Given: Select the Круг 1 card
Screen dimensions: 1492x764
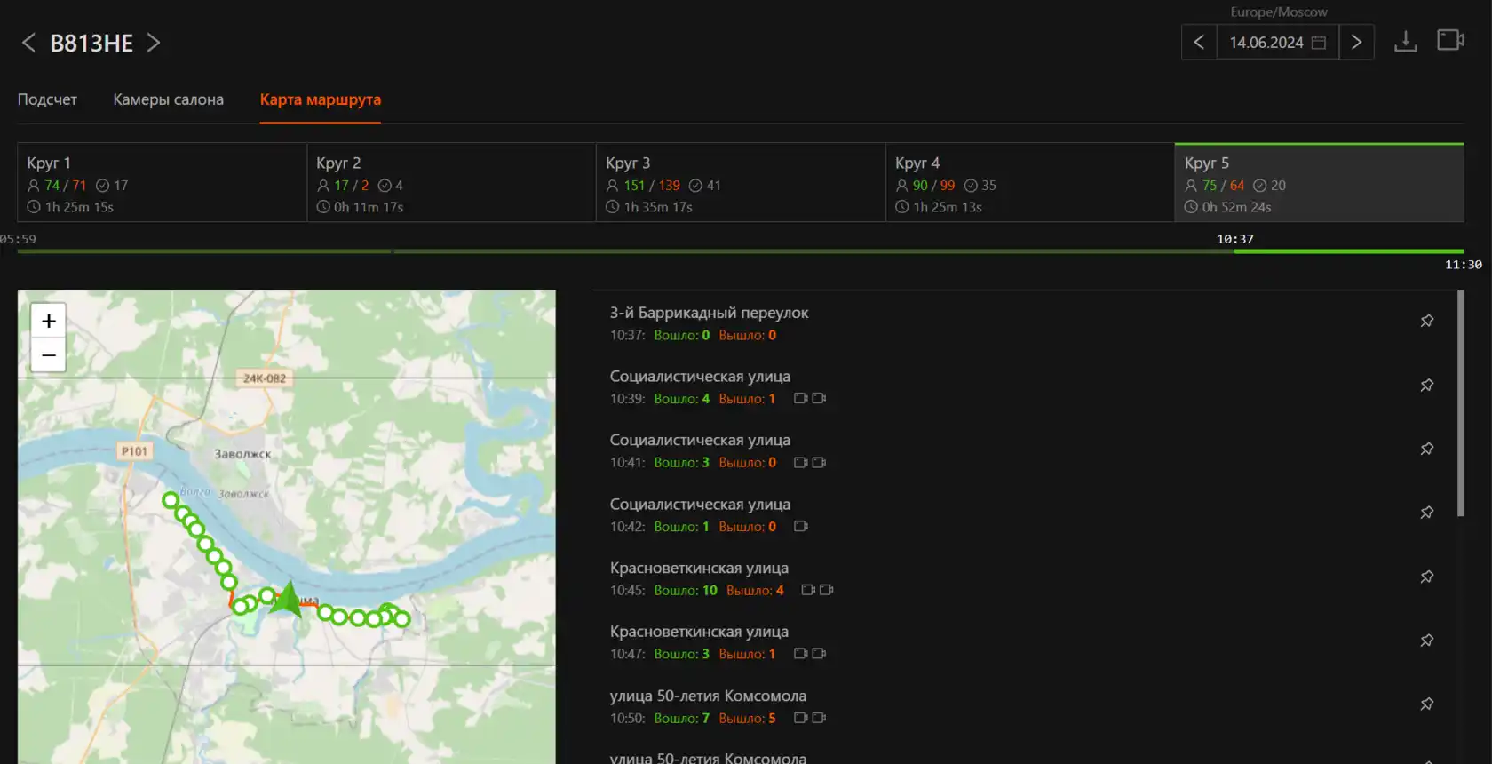Looking at the screenshot, I should click(162, 182).
